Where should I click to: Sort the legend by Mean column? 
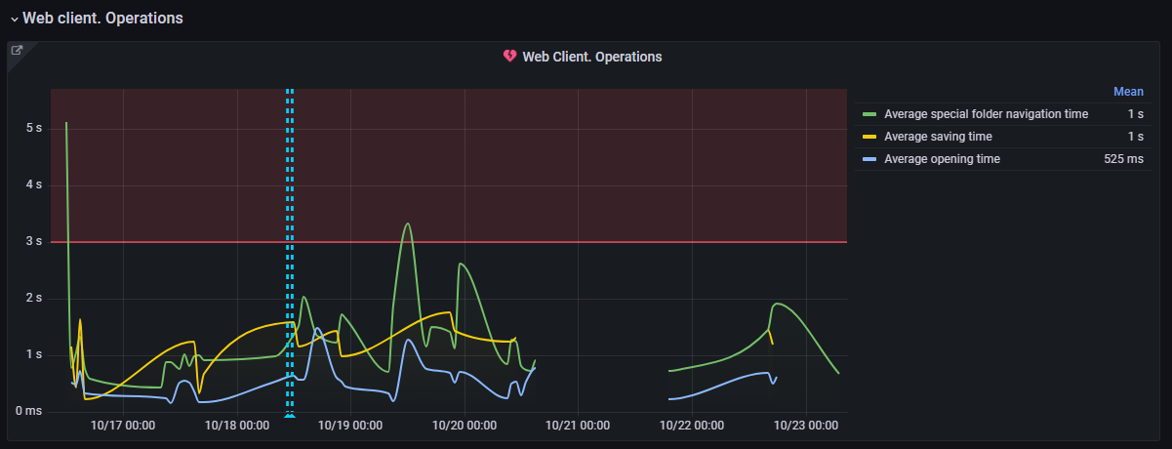[x=1127, y=92]
